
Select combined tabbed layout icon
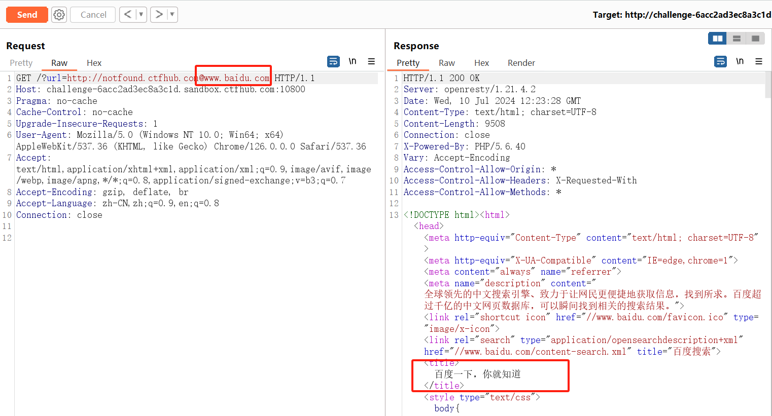(x=755, y=39)
